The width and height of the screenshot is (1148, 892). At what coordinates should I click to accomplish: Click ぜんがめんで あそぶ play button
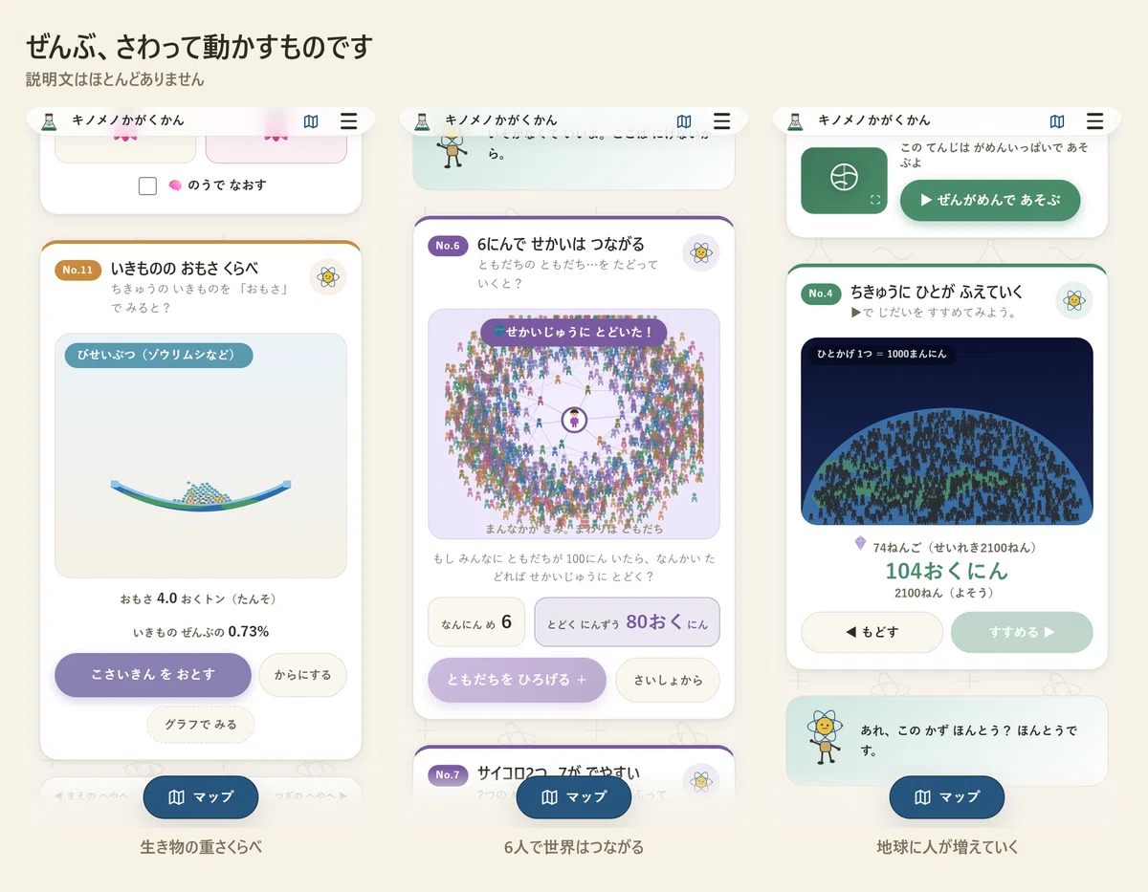[990, 201]
